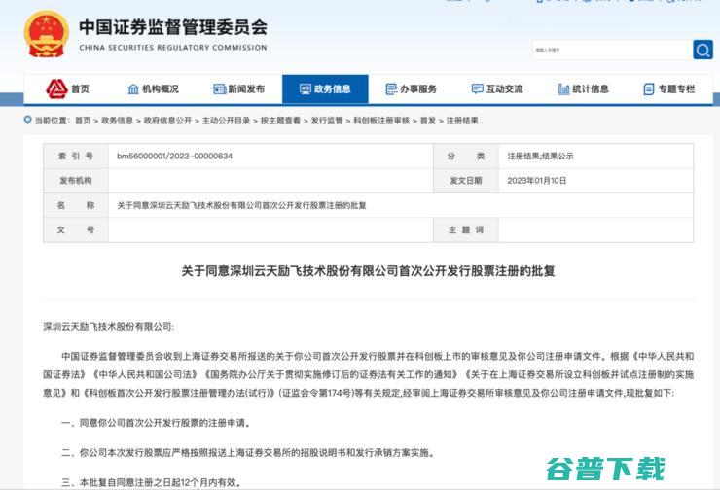Focus the keyword search input field

613,50
